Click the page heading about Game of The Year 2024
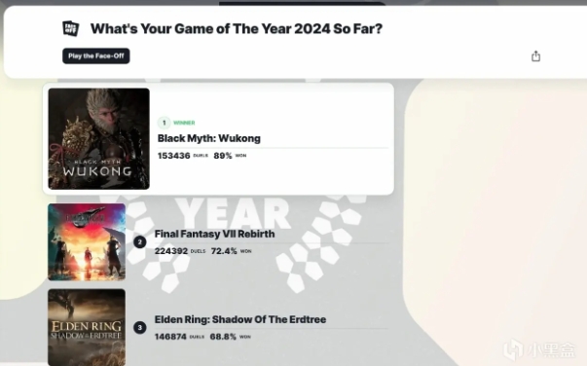587x366 pixels. coord(237,29)
